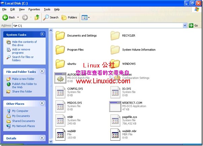
Task: Click the Back navigation arrow icon
Action: pyautogui.click(x=5, y=18)
